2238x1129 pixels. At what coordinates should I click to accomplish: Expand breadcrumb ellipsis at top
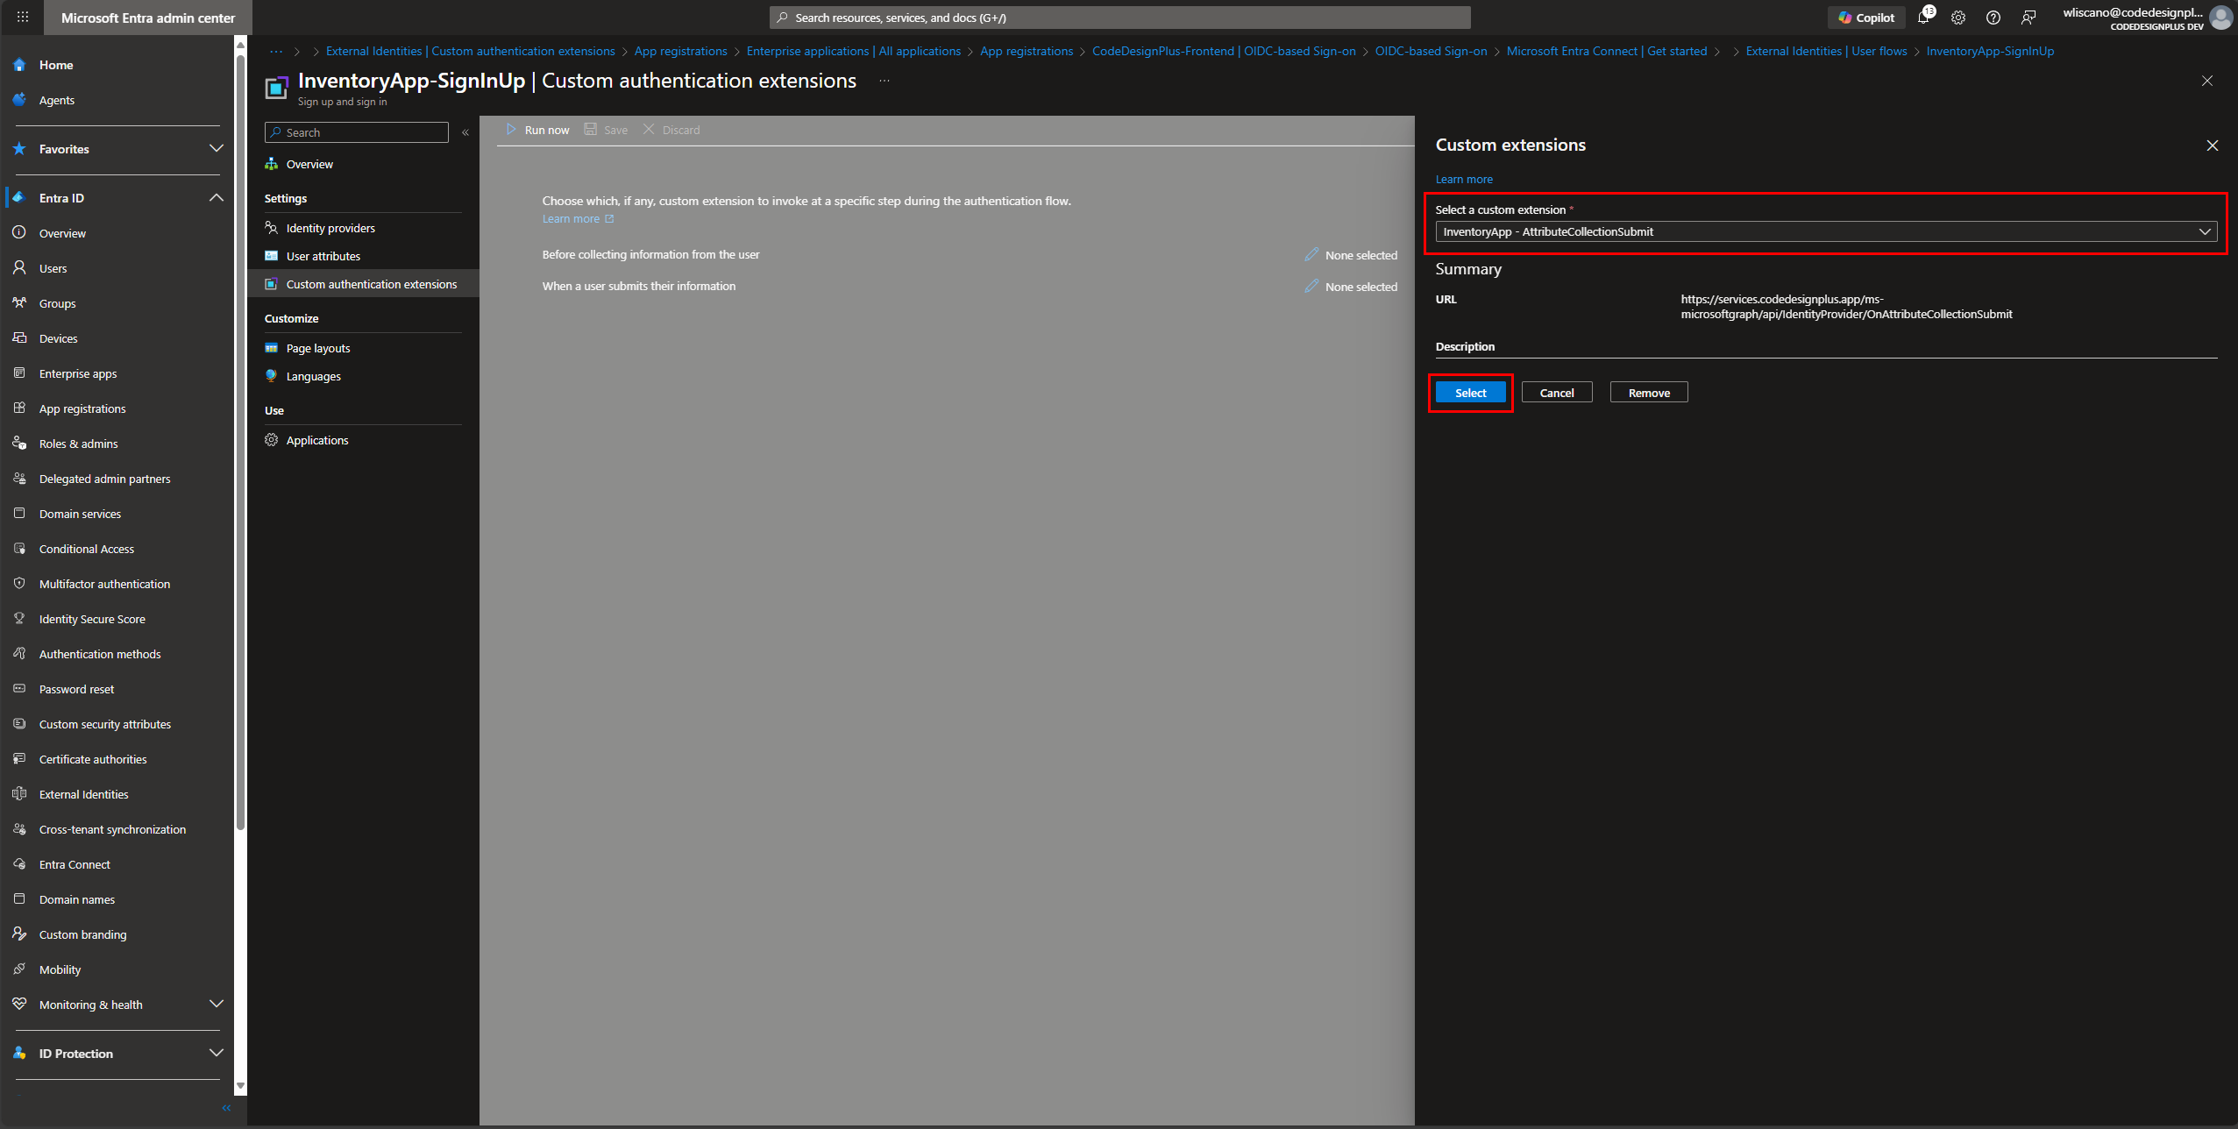(276, 51)
